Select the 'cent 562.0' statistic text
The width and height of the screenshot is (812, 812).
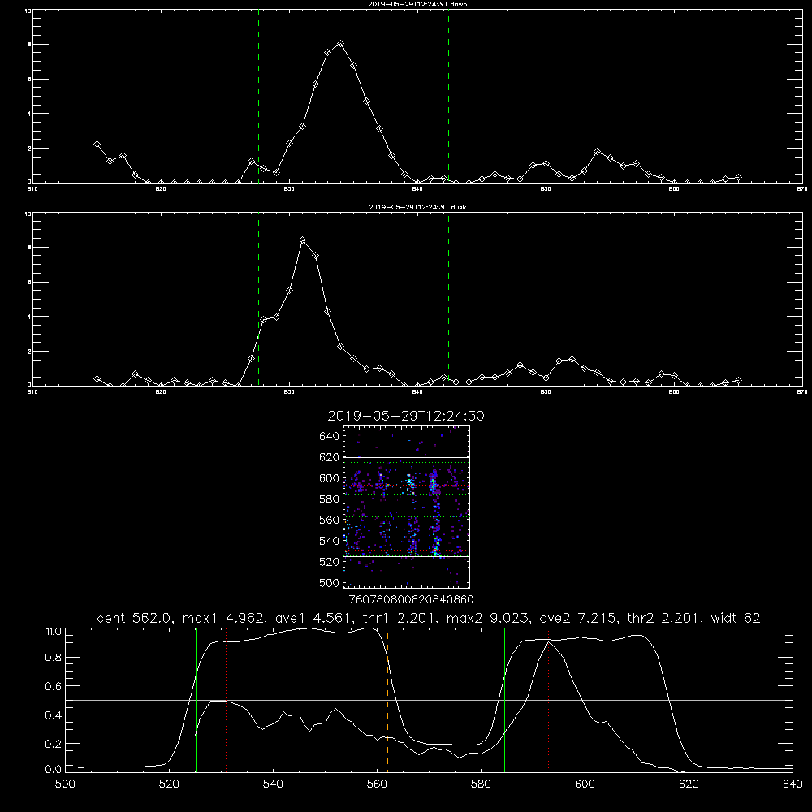point(135,618)
